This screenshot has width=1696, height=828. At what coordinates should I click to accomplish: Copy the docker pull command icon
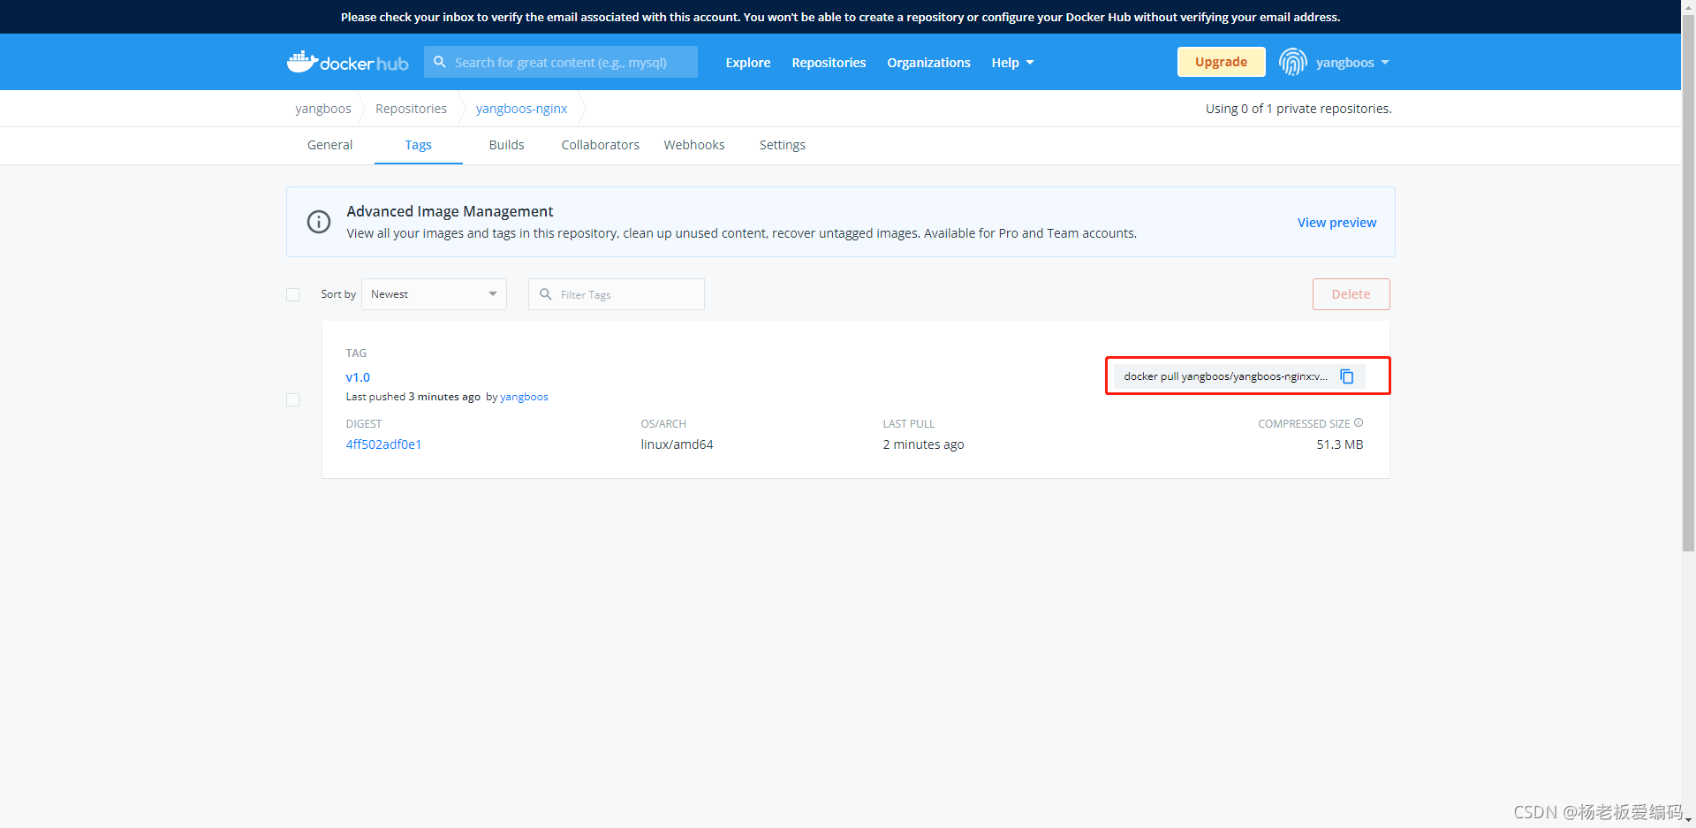pyautogui.click(x=1347, y=376)
